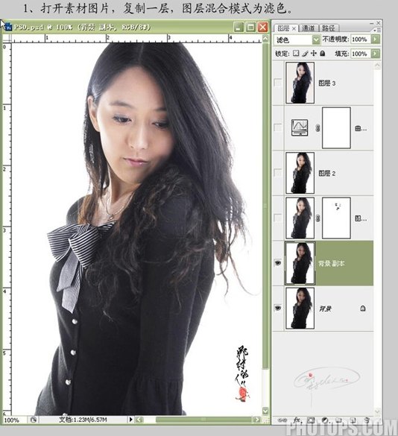Image resolution: width=398 pixels, height=436 pixels.
Task: Click the curves layer white mask thumbnail
Action: point(336,128)
